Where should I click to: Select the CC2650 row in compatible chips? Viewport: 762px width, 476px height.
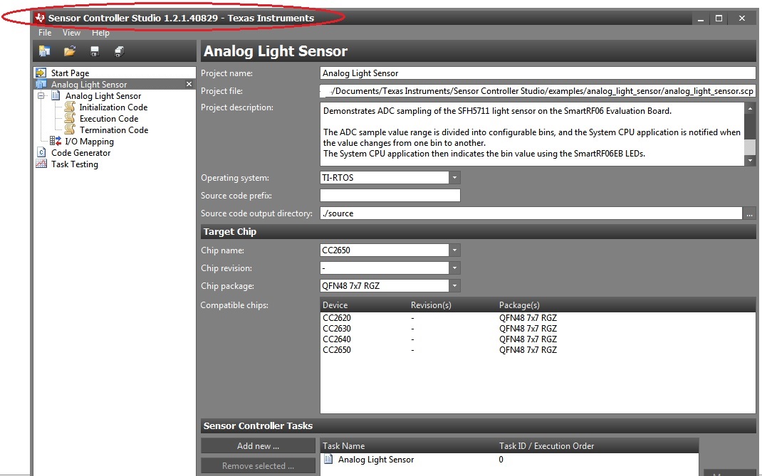[538, 350]
